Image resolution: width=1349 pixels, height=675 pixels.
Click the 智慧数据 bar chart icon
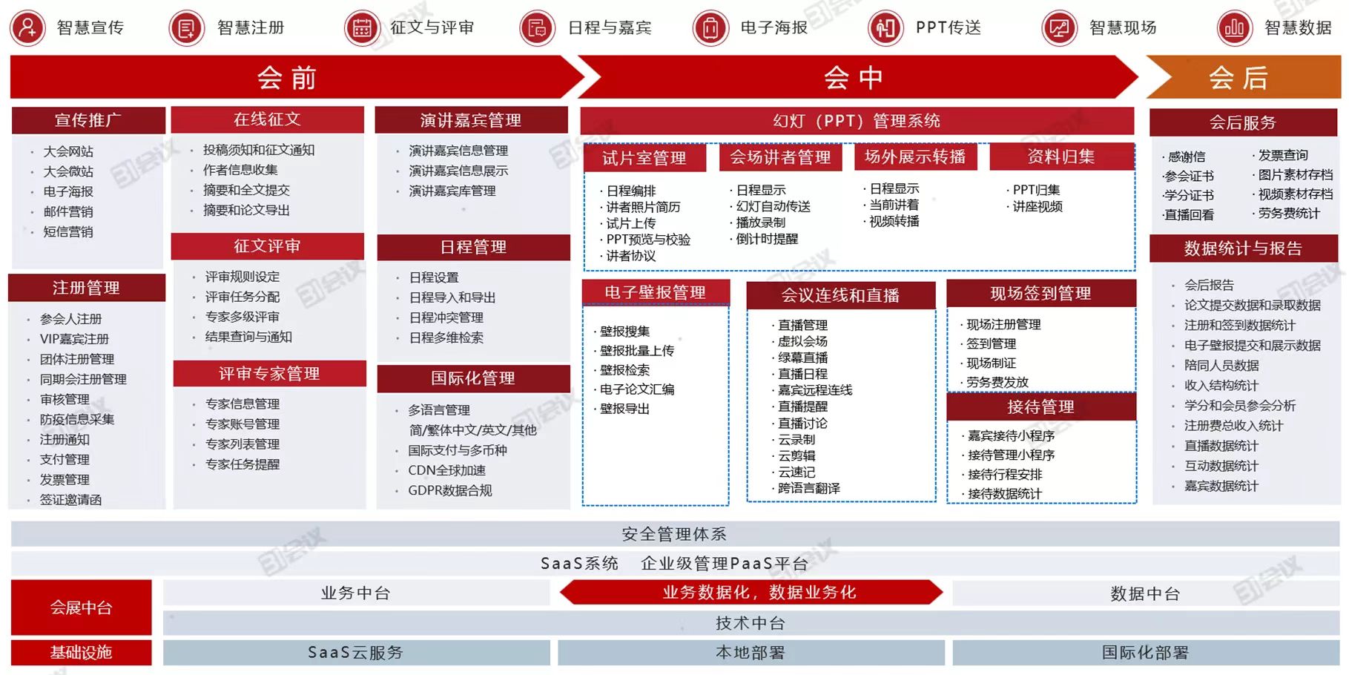click(1235, 28)
